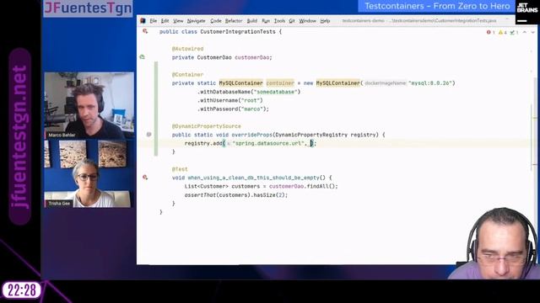Click the hasSize(2) call

click(x=269, y=194)
